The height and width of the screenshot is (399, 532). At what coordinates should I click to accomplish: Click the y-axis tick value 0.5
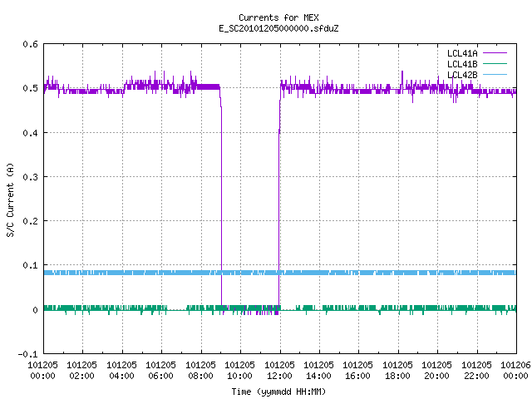pyautogui.click(x=30, y=88)
